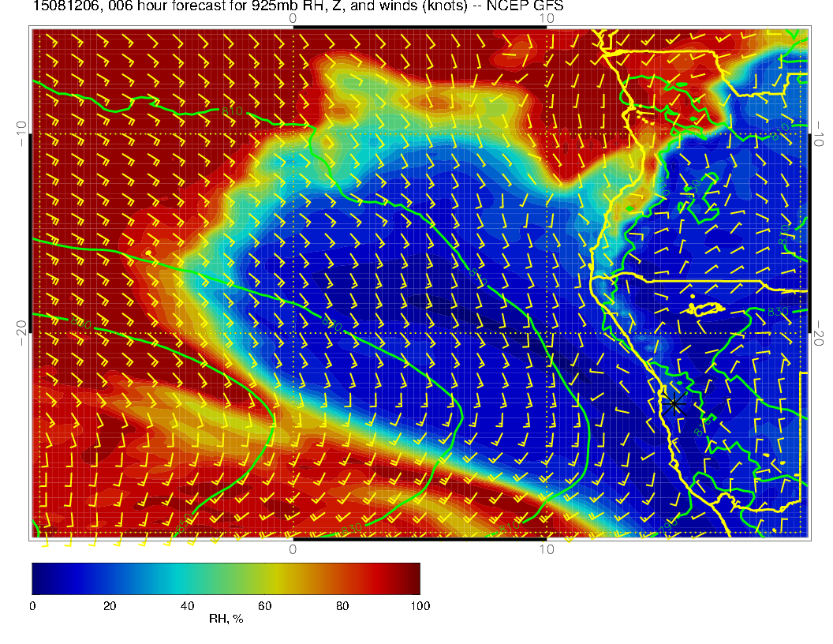Viewport: 833px width, 644px height.
Task: Click the top axis longitude label 10
Action: coord(546,17)
